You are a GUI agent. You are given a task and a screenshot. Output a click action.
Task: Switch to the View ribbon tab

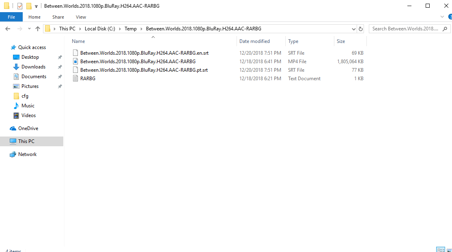(81, 17)
